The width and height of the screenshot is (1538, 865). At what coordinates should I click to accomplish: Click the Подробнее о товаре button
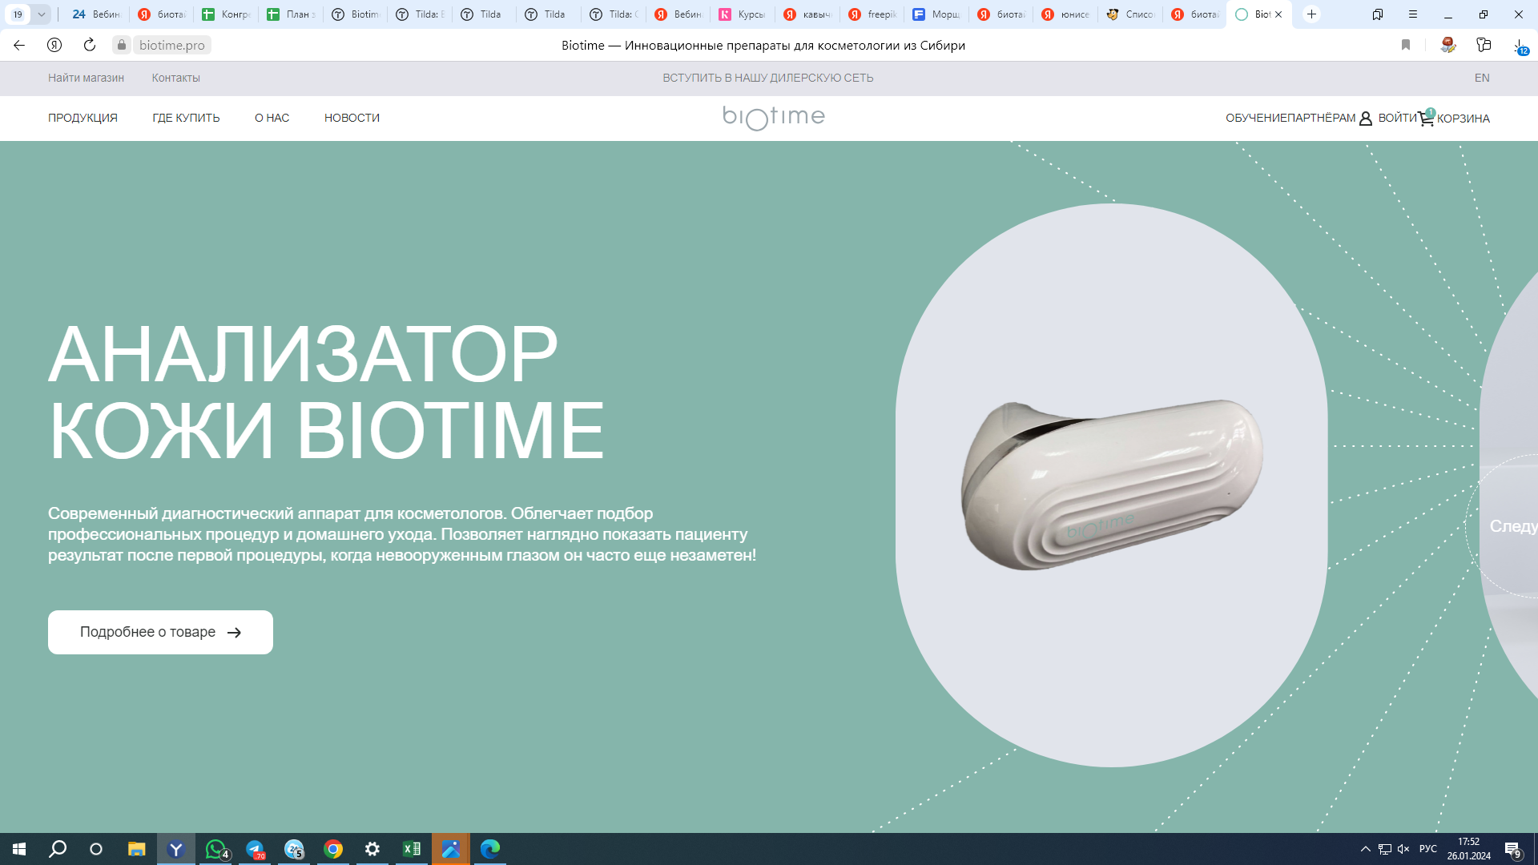[160, 632]
